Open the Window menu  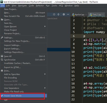point(69,6)
